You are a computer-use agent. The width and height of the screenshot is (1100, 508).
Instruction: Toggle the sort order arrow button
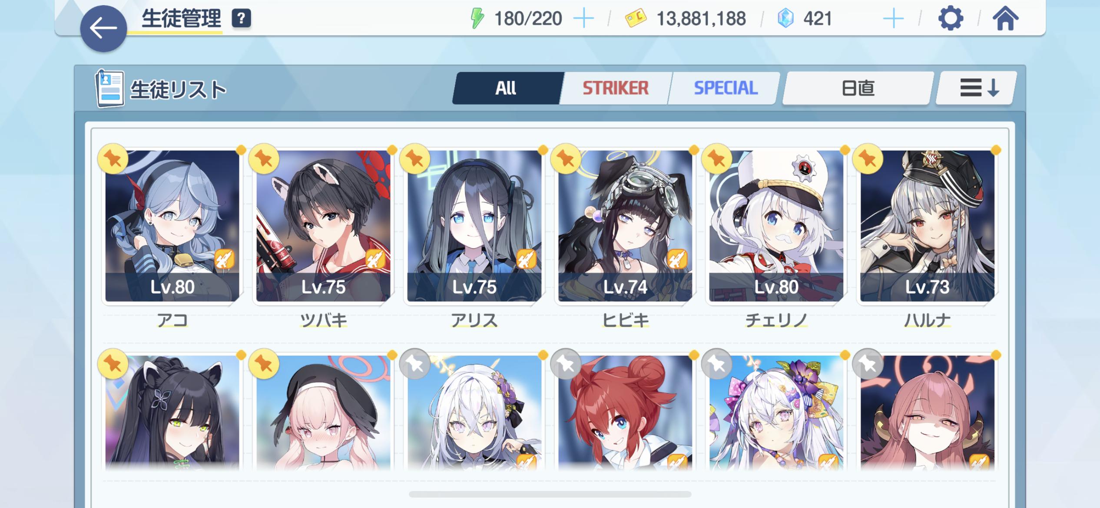click(976, 88)
